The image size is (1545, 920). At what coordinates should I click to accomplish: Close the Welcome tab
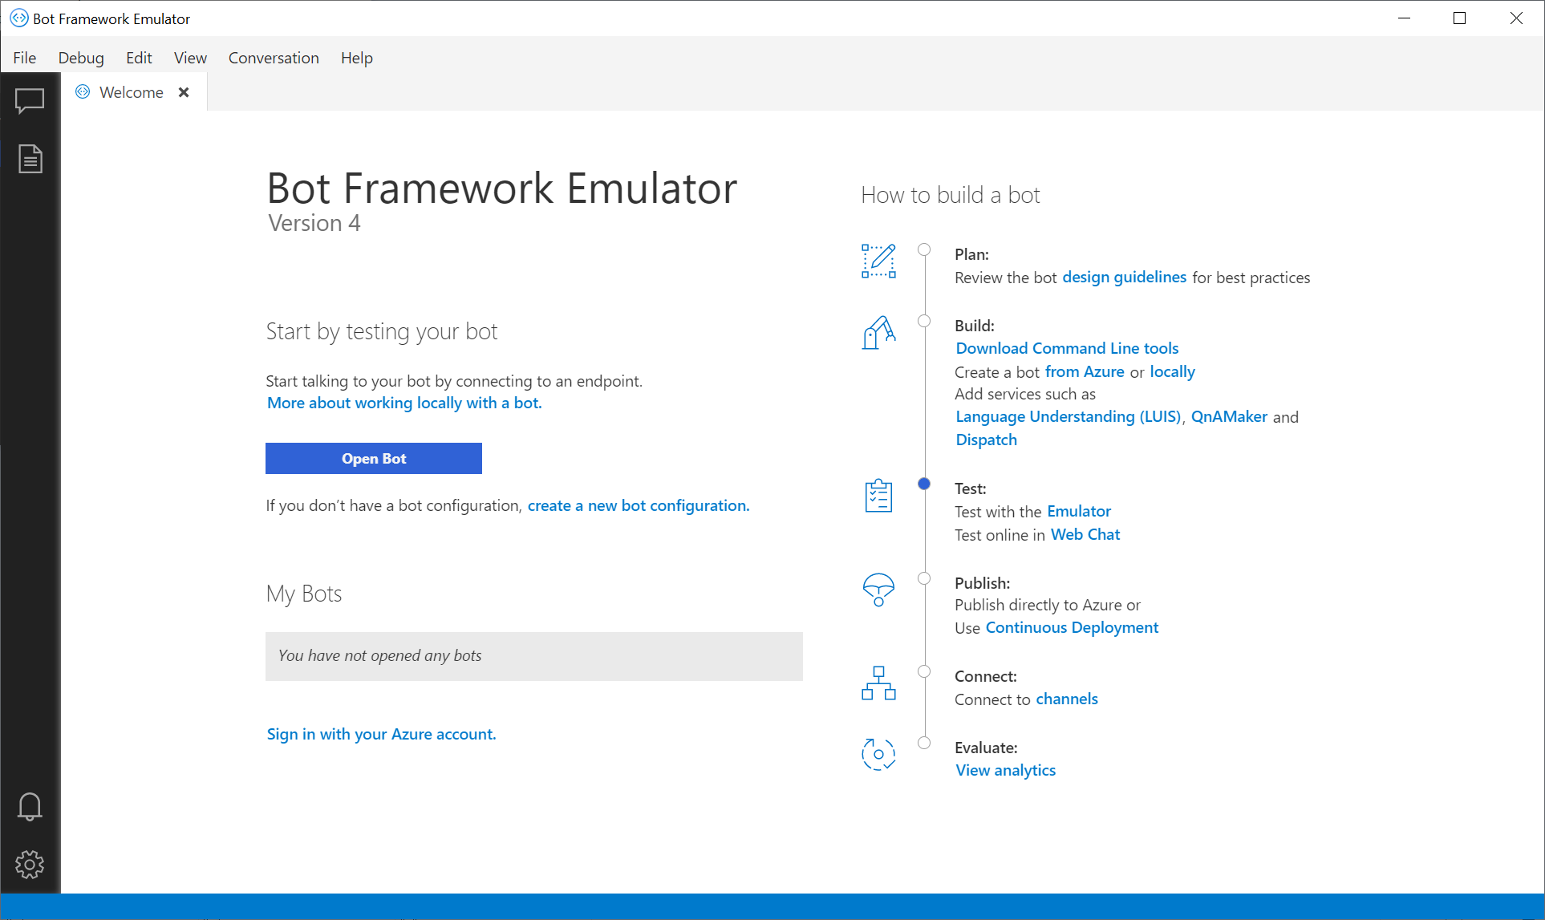click(182, 92)
